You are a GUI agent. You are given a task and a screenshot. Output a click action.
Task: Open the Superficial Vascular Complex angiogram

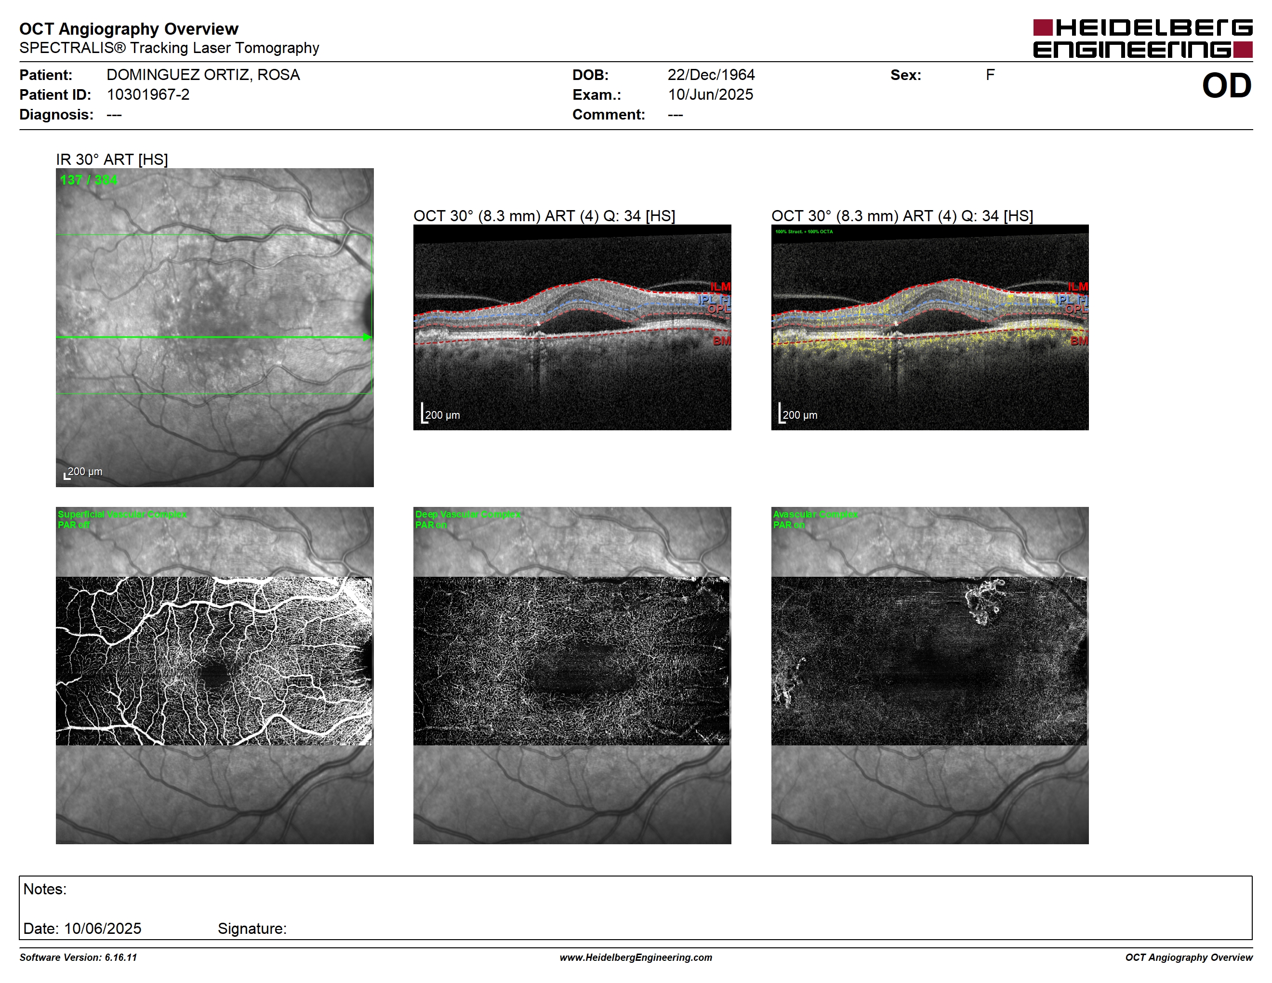[214, 675]
